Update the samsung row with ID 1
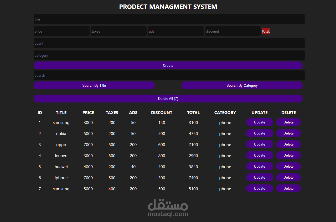Image resolution: width=336 pixels, height=222 pixels. coord(260,122)
